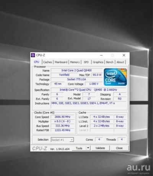Click the Close button at bottom

tap(119, 148)
